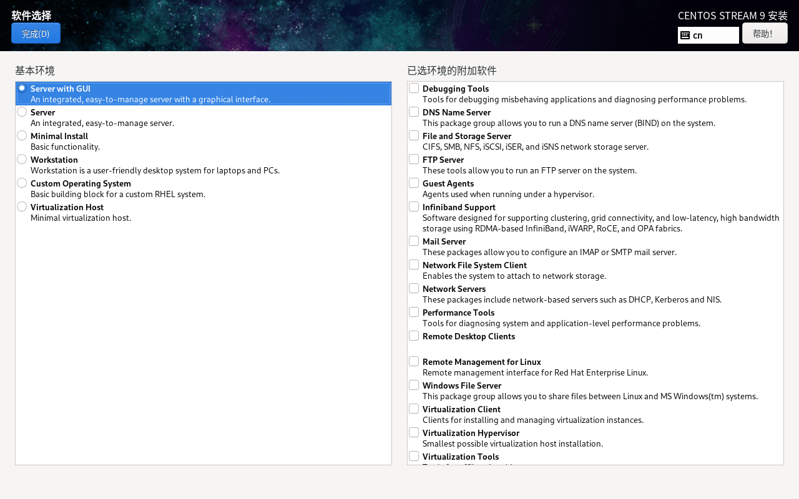799x499 pixels.
Task: Click the 'CIFS, SMB, NFS, iSCSI' description text
Action: point(536,147)
